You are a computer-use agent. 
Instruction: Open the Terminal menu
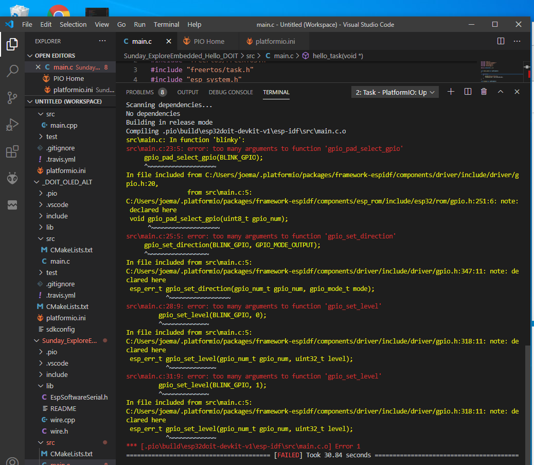click(x=166, y=25)
